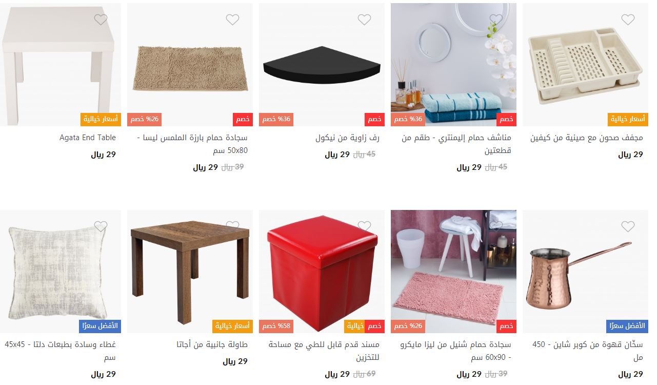View the red storage footrest photo
This screenshot has width=657, height=385.
pos(322,272)
